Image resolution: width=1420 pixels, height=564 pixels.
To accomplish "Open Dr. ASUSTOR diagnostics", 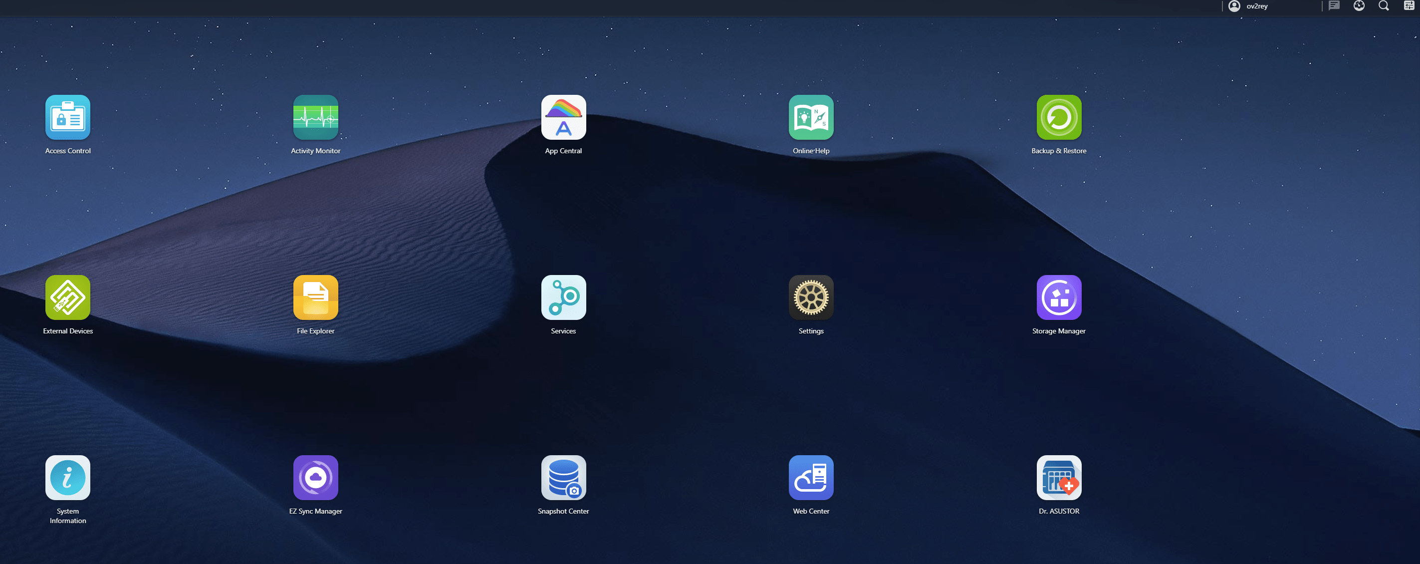I will 1059,478.
